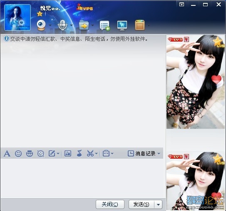Expand the voice call options arrow
The width and height of the screenshot is (226, 211).
(71, 25)
